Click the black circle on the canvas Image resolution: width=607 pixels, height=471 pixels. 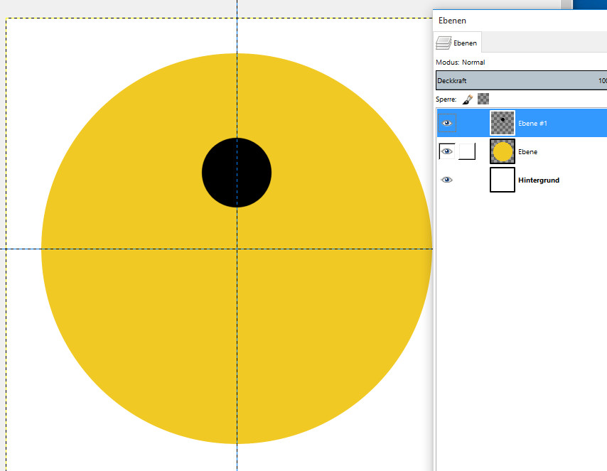237,173
